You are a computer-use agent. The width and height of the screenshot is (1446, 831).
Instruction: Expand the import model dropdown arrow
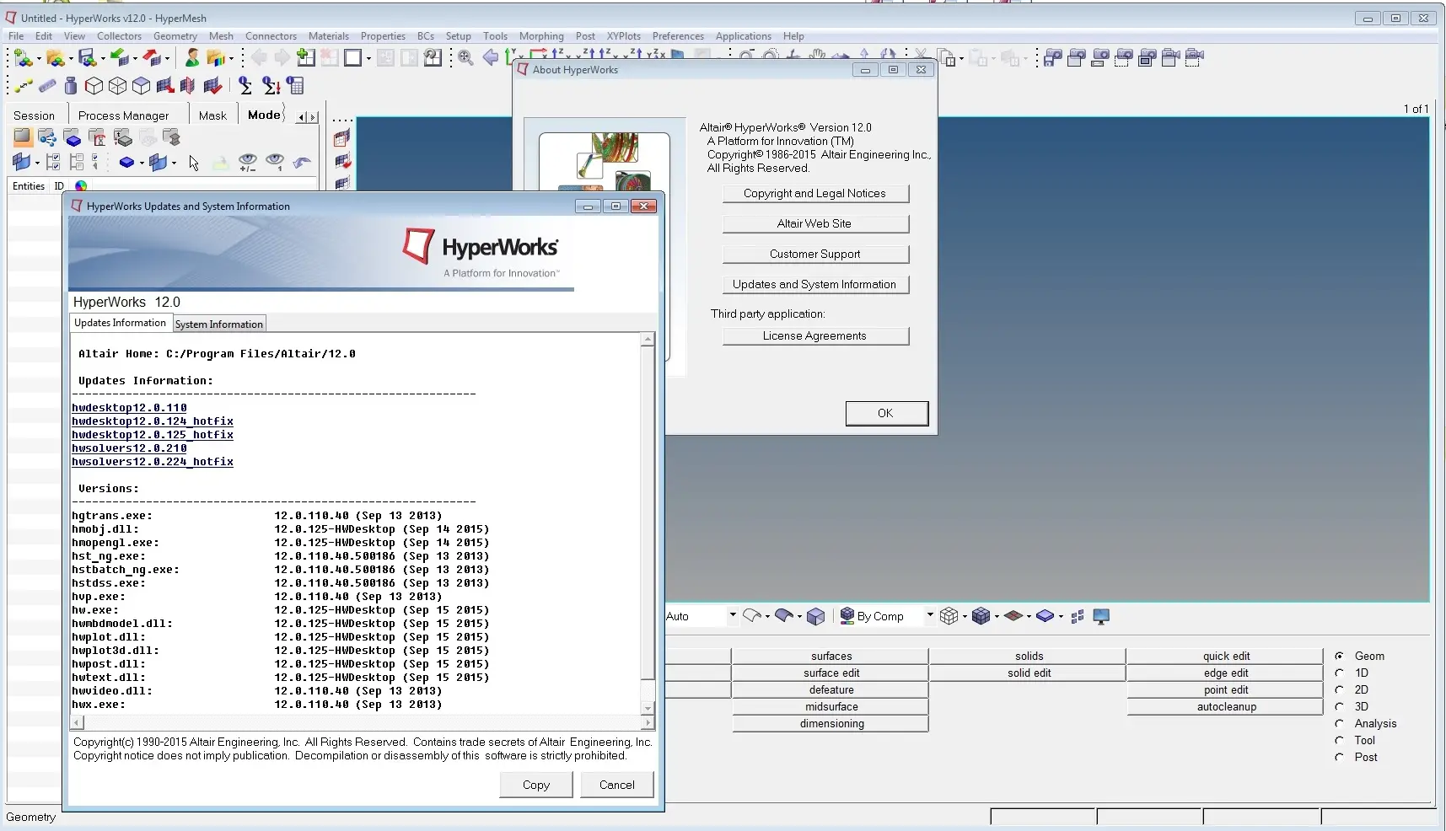point(134,58)
